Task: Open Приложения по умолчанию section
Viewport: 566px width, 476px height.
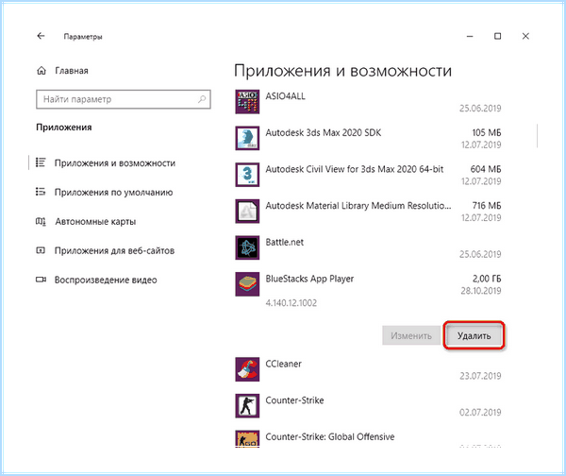Action: [x=113, y=193]
